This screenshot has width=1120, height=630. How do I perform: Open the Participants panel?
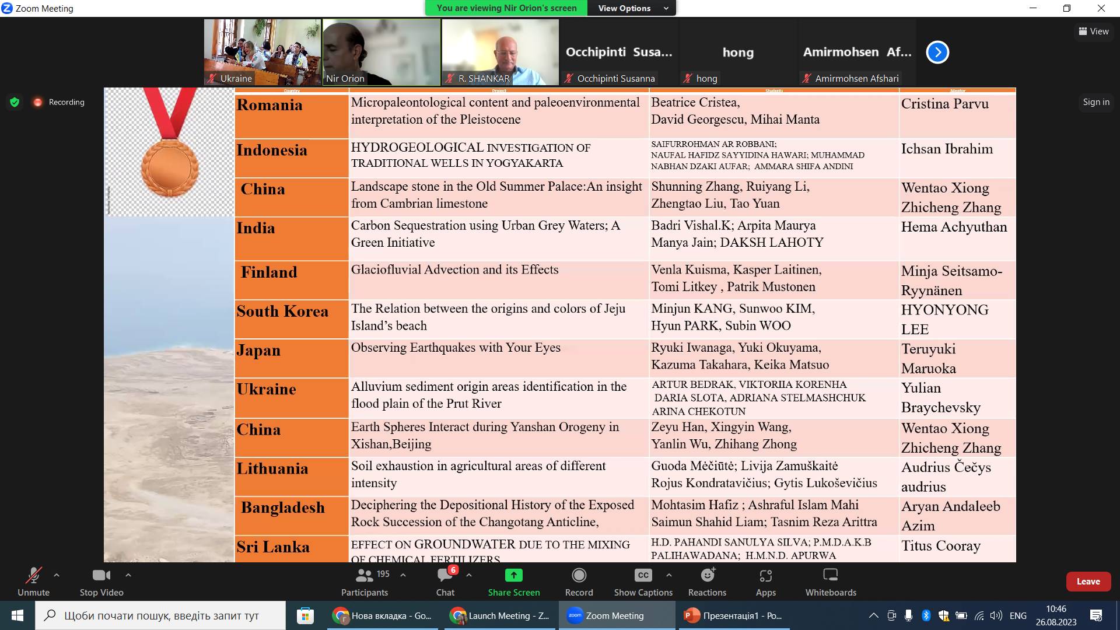(x=365, y=582)
